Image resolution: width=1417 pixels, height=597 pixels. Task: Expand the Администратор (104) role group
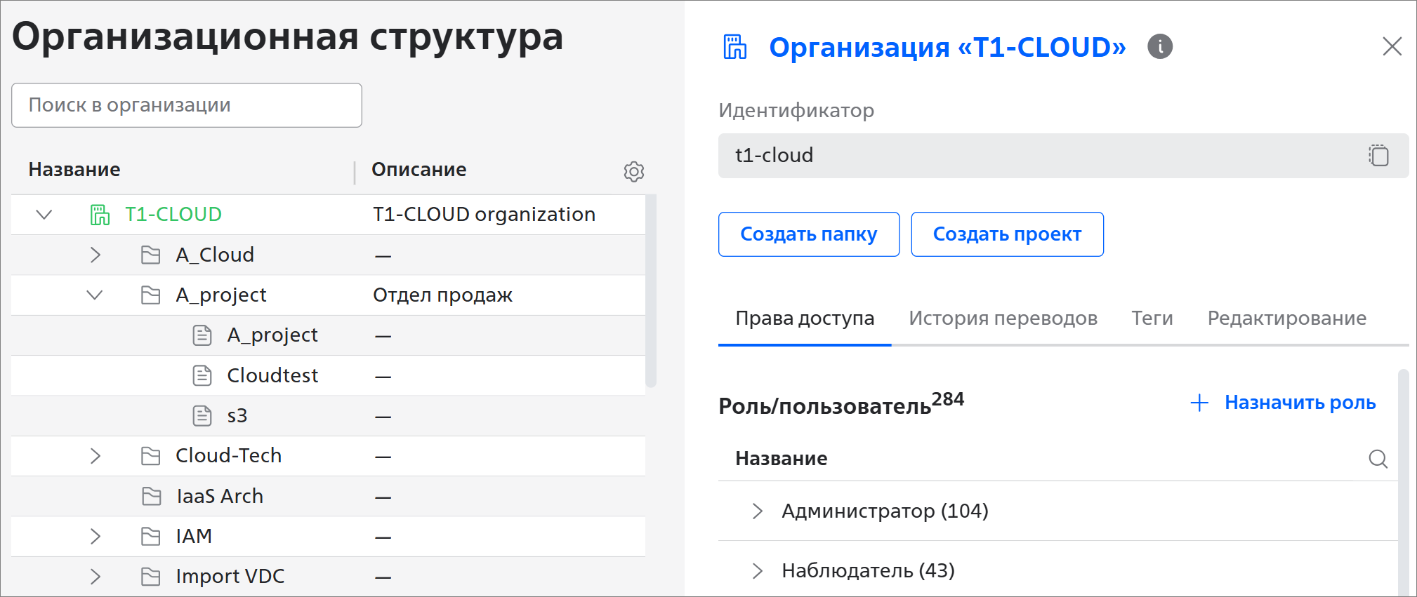click(757, 511)
